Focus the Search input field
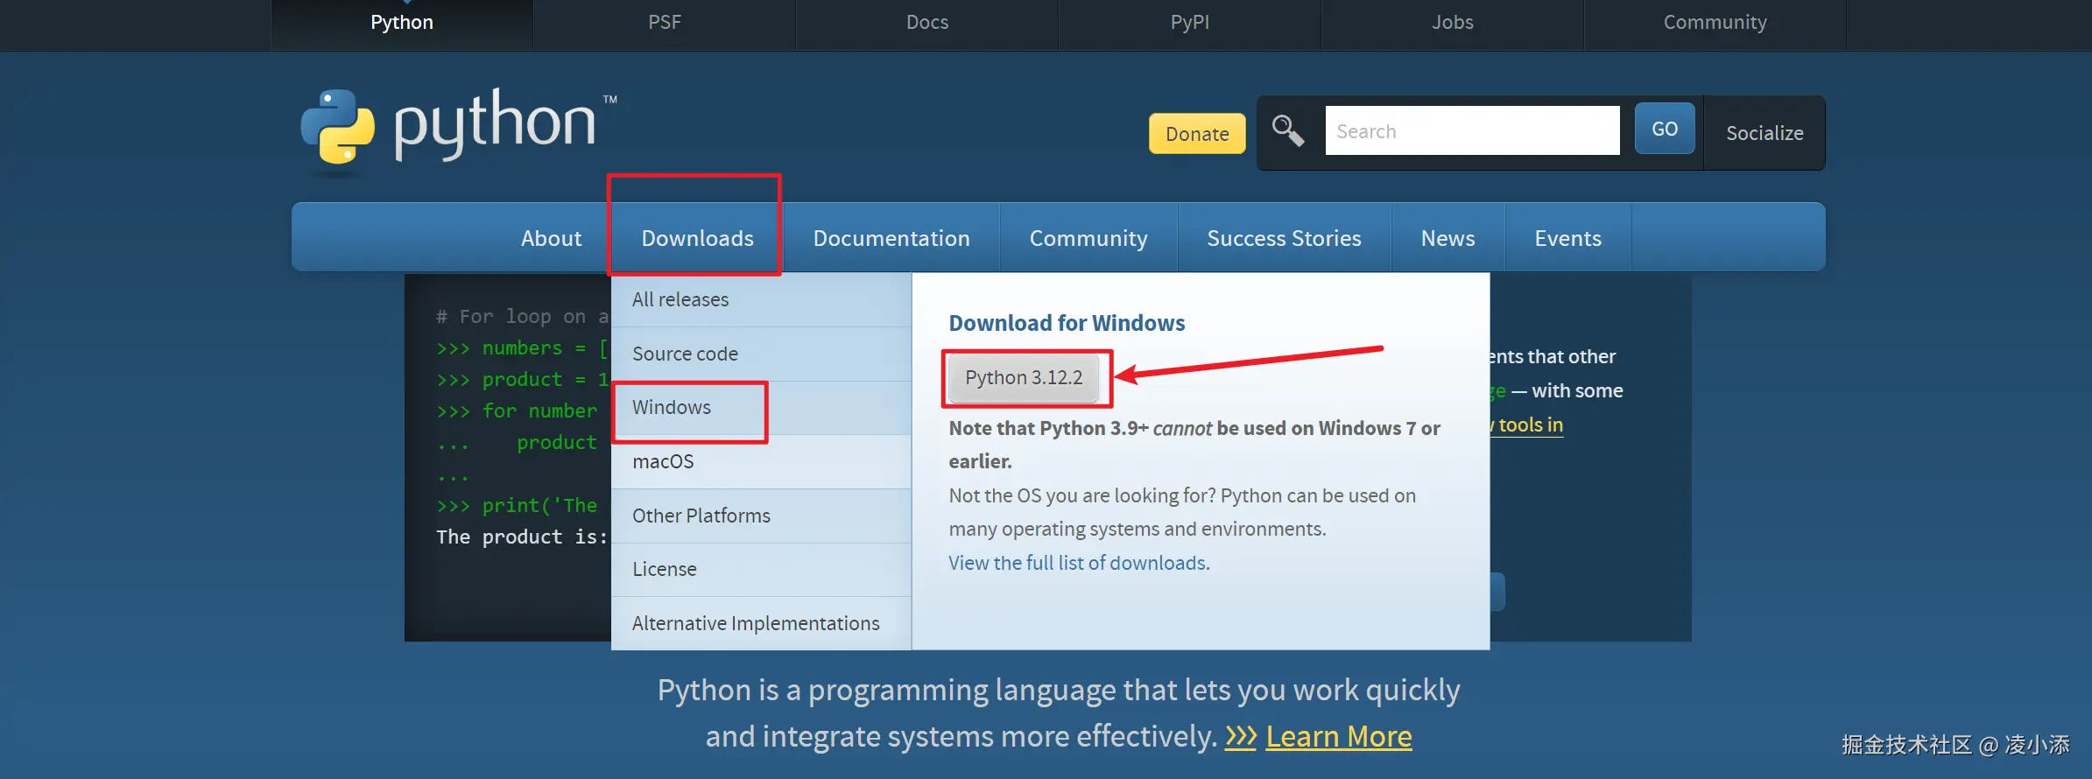This screenshot has width=2092, height=779. pyautogui.click(x=1472, y=131)
